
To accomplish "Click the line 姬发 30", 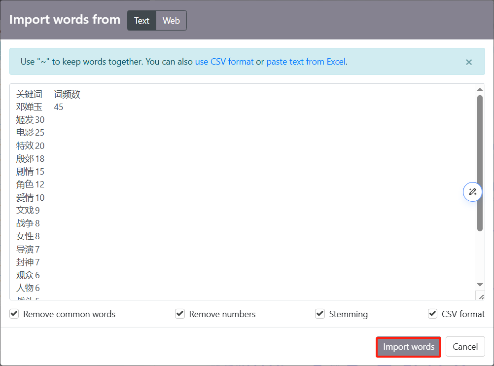I will (30, 120).
